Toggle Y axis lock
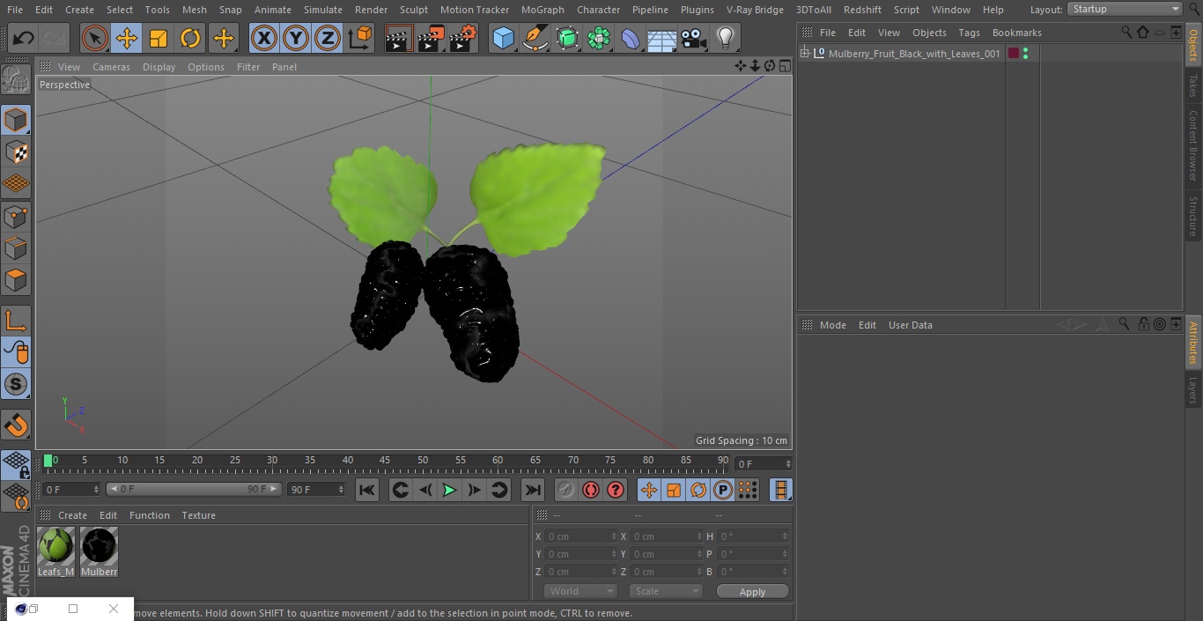 [296, 38]
